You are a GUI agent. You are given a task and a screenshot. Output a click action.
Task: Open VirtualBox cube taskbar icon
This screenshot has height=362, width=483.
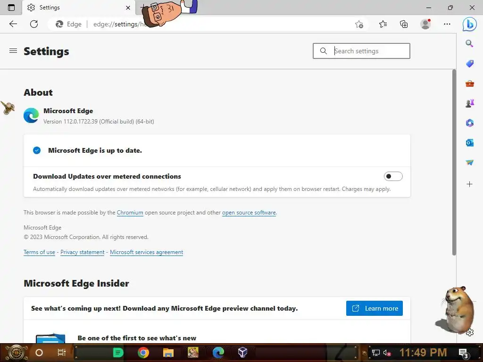(x=243, y=353)
